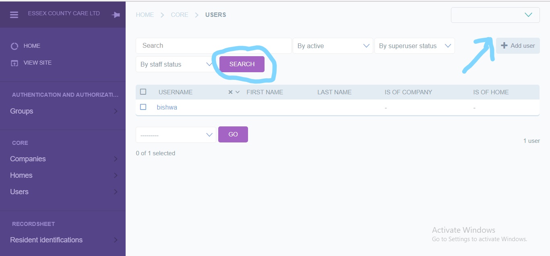Click the chevron arrow next to Groups
The image size is (550, 256).
(x=116, y=111)
